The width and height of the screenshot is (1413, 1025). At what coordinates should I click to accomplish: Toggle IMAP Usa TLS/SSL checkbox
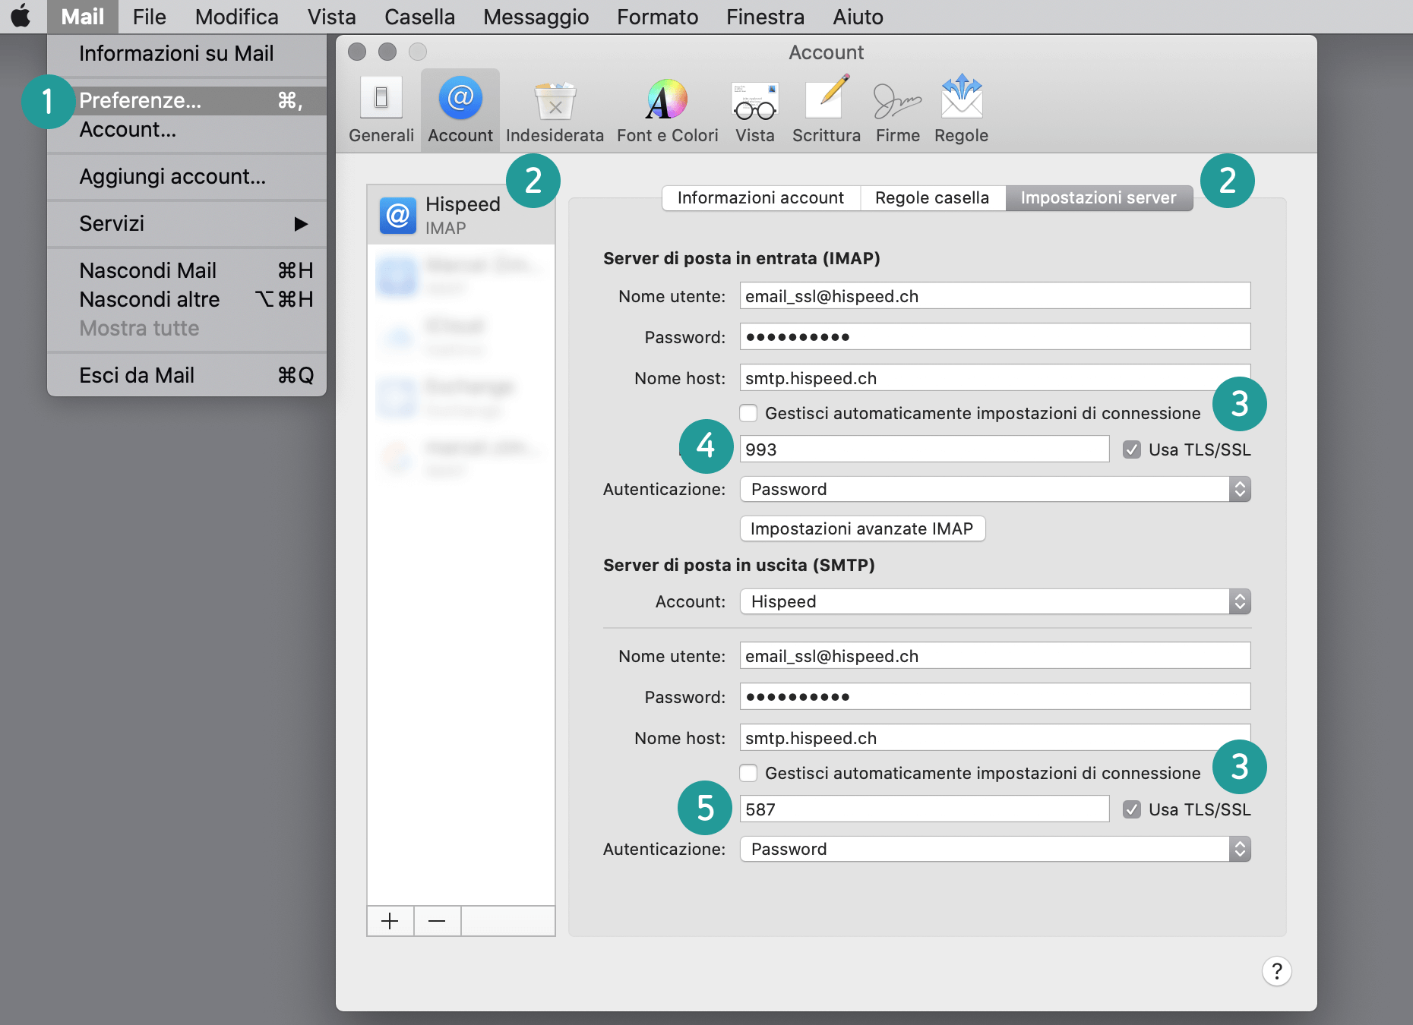tap(1132, 449)
